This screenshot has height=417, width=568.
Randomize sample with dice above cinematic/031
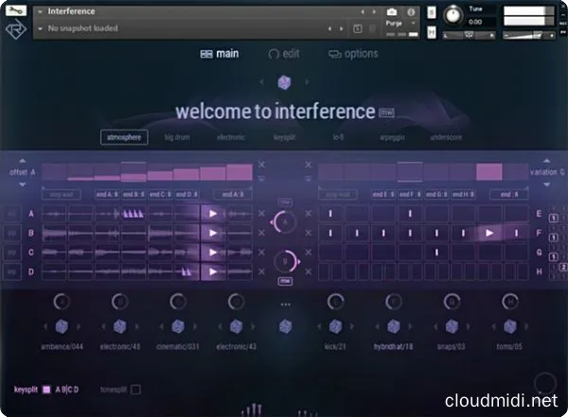coord(178,326)
